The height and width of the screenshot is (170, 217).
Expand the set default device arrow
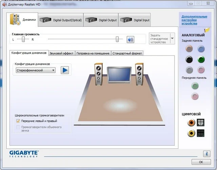(x=172, y=39)
